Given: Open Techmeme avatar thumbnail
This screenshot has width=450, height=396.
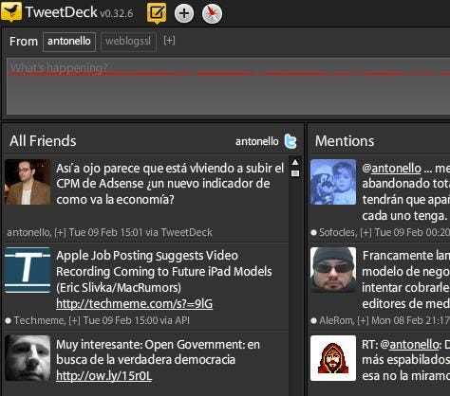Looking at the screenshot, I should coord(28,270).
